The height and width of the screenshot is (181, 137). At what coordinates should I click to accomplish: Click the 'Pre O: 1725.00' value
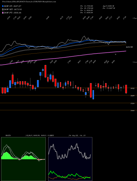point(87,6)
